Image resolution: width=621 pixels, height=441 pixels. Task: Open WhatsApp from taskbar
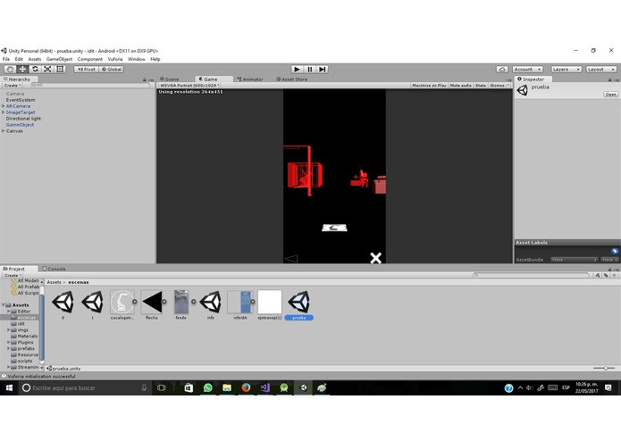(207, 388)
